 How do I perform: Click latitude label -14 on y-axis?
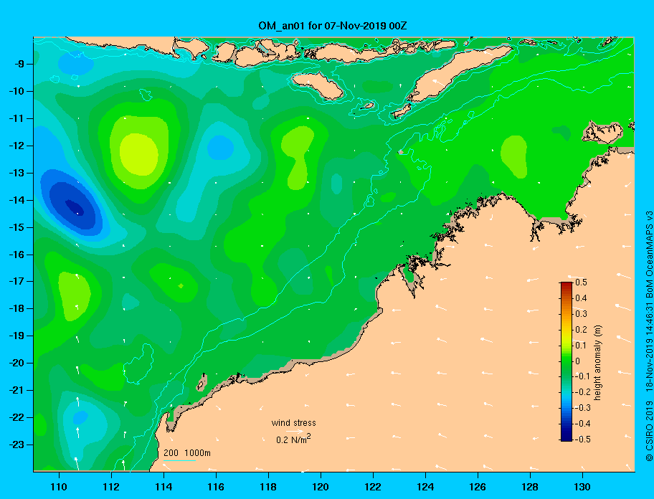18,200
